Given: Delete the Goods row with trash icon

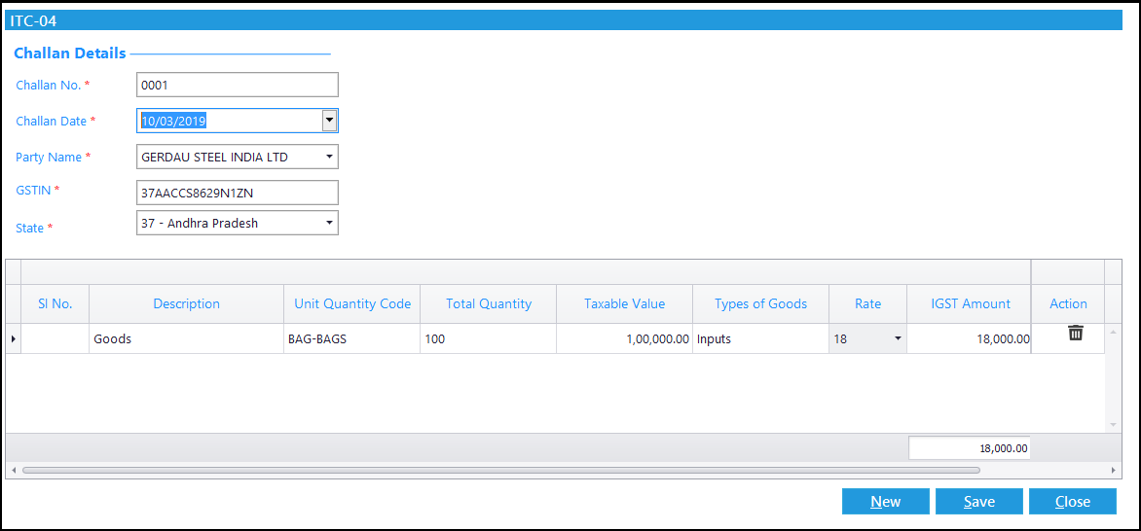Looking at the screenshot, I should click(1075, 334).
